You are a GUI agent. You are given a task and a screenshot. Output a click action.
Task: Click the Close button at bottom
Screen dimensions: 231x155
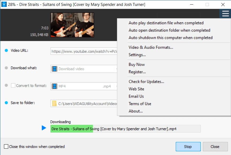click(x=215, y=147)
